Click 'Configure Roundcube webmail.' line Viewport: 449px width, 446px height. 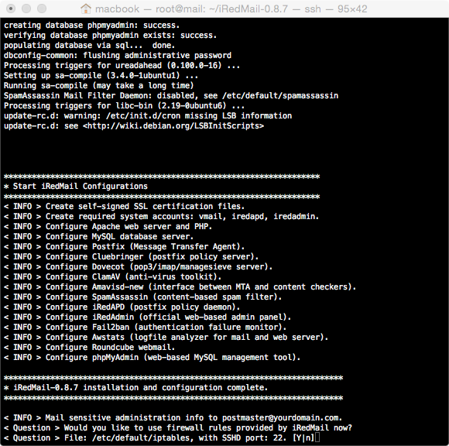[x=89, y=347]
